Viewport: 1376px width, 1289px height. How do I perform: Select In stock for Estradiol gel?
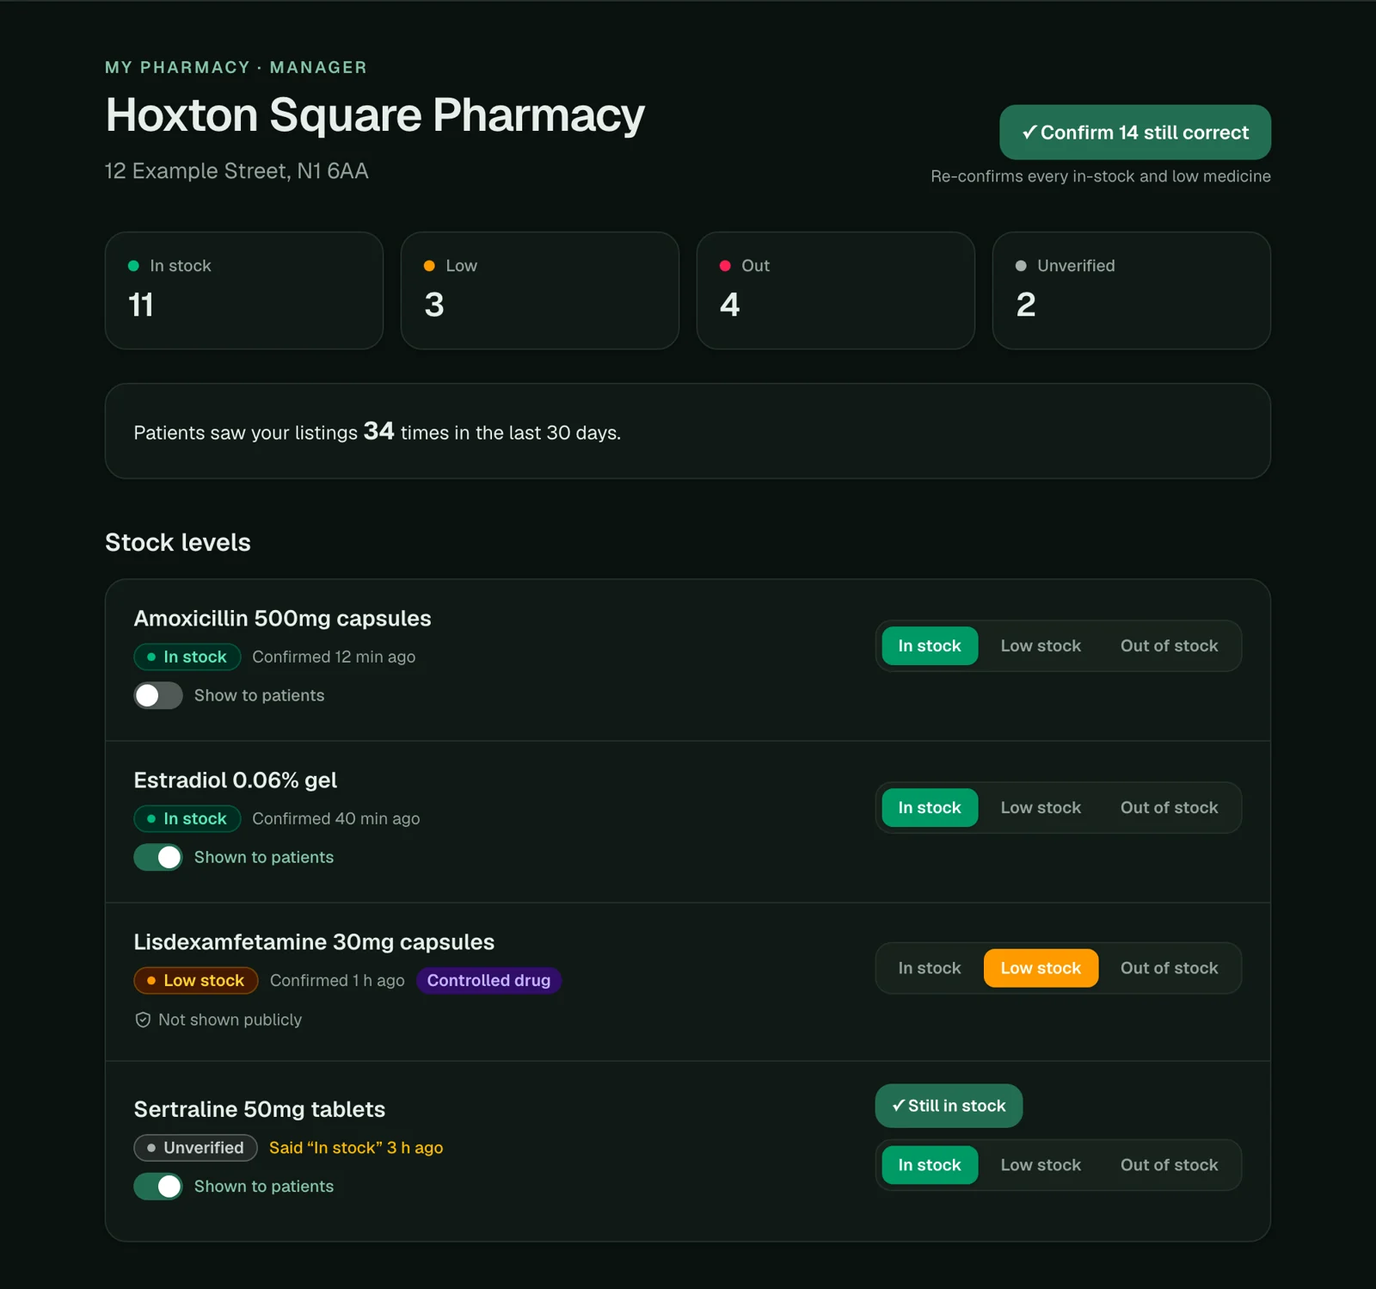coord(930,808)
